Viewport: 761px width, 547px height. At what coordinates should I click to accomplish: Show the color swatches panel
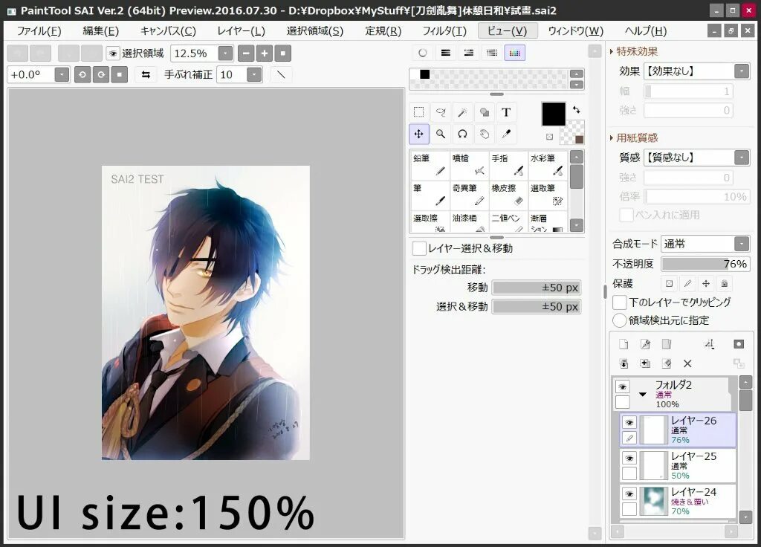[514, 53]
